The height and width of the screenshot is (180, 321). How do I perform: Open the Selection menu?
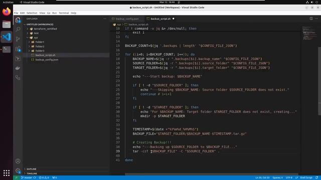[x=32, y=13]
